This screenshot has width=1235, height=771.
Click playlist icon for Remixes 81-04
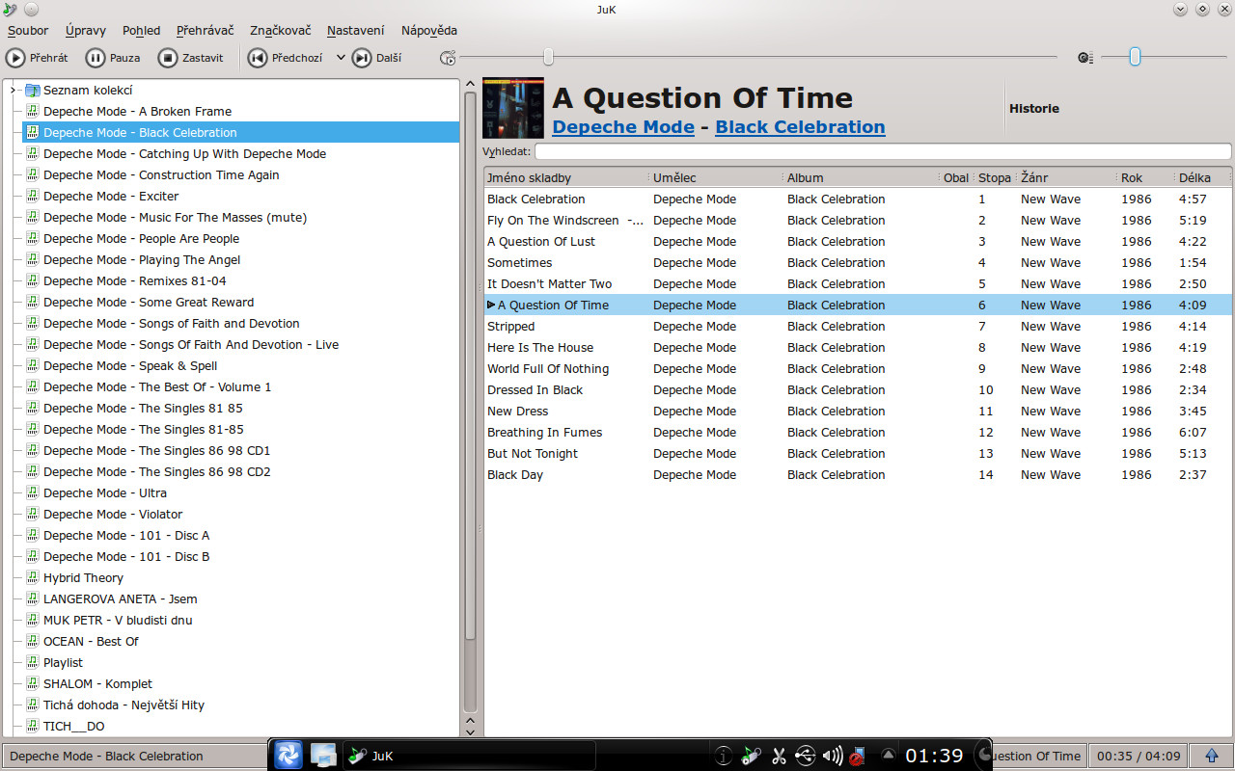[x=32, y=281]
